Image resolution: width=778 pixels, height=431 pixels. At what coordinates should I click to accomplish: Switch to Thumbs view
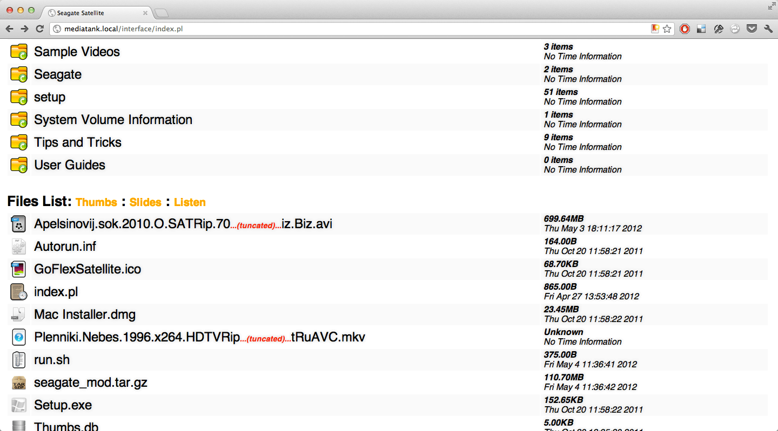click(96, 202)
